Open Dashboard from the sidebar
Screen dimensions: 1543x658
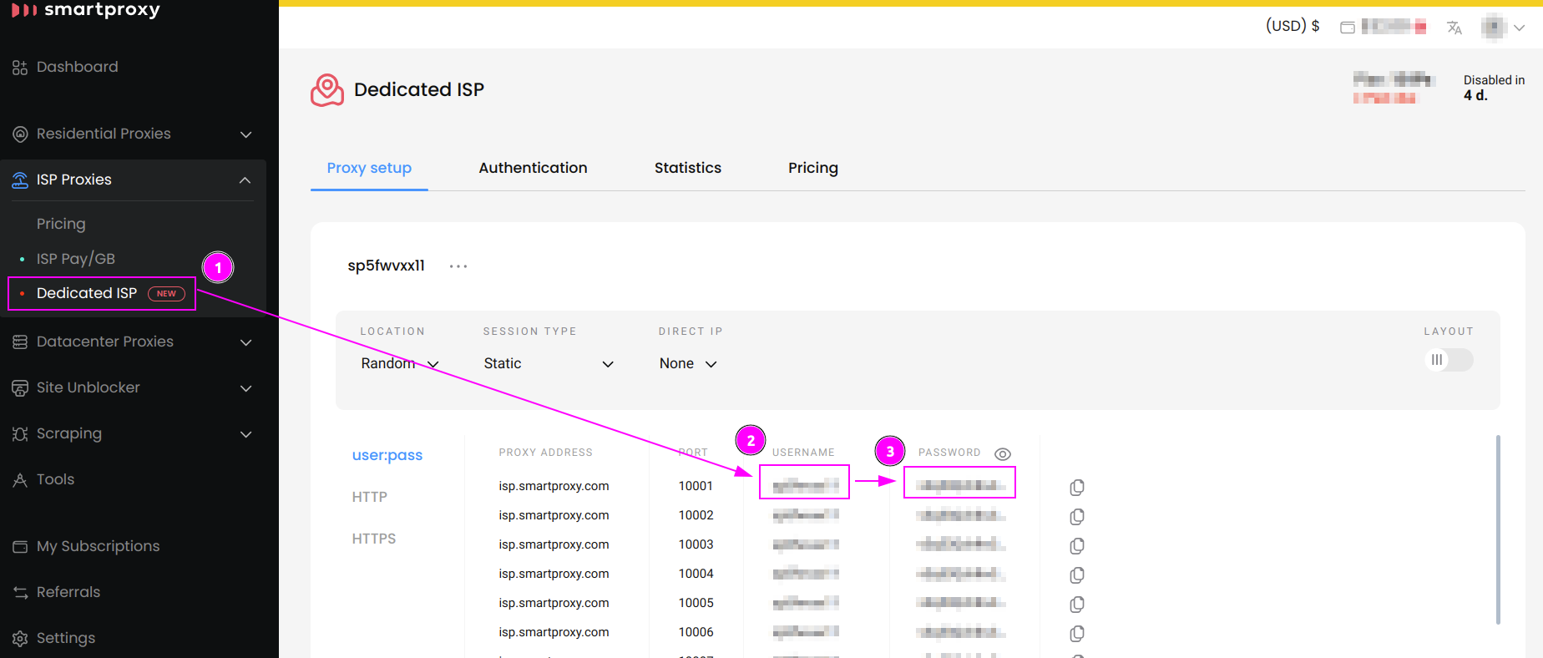point(77,67)
